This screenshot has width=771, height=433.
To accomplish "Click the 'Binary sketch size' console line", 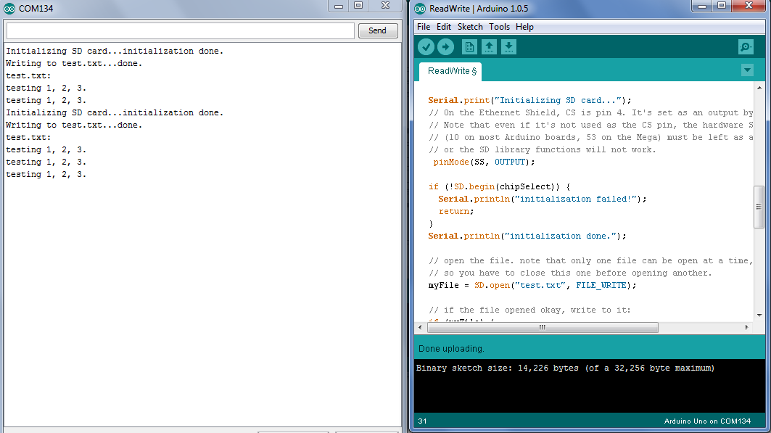I will click(565, 368).
